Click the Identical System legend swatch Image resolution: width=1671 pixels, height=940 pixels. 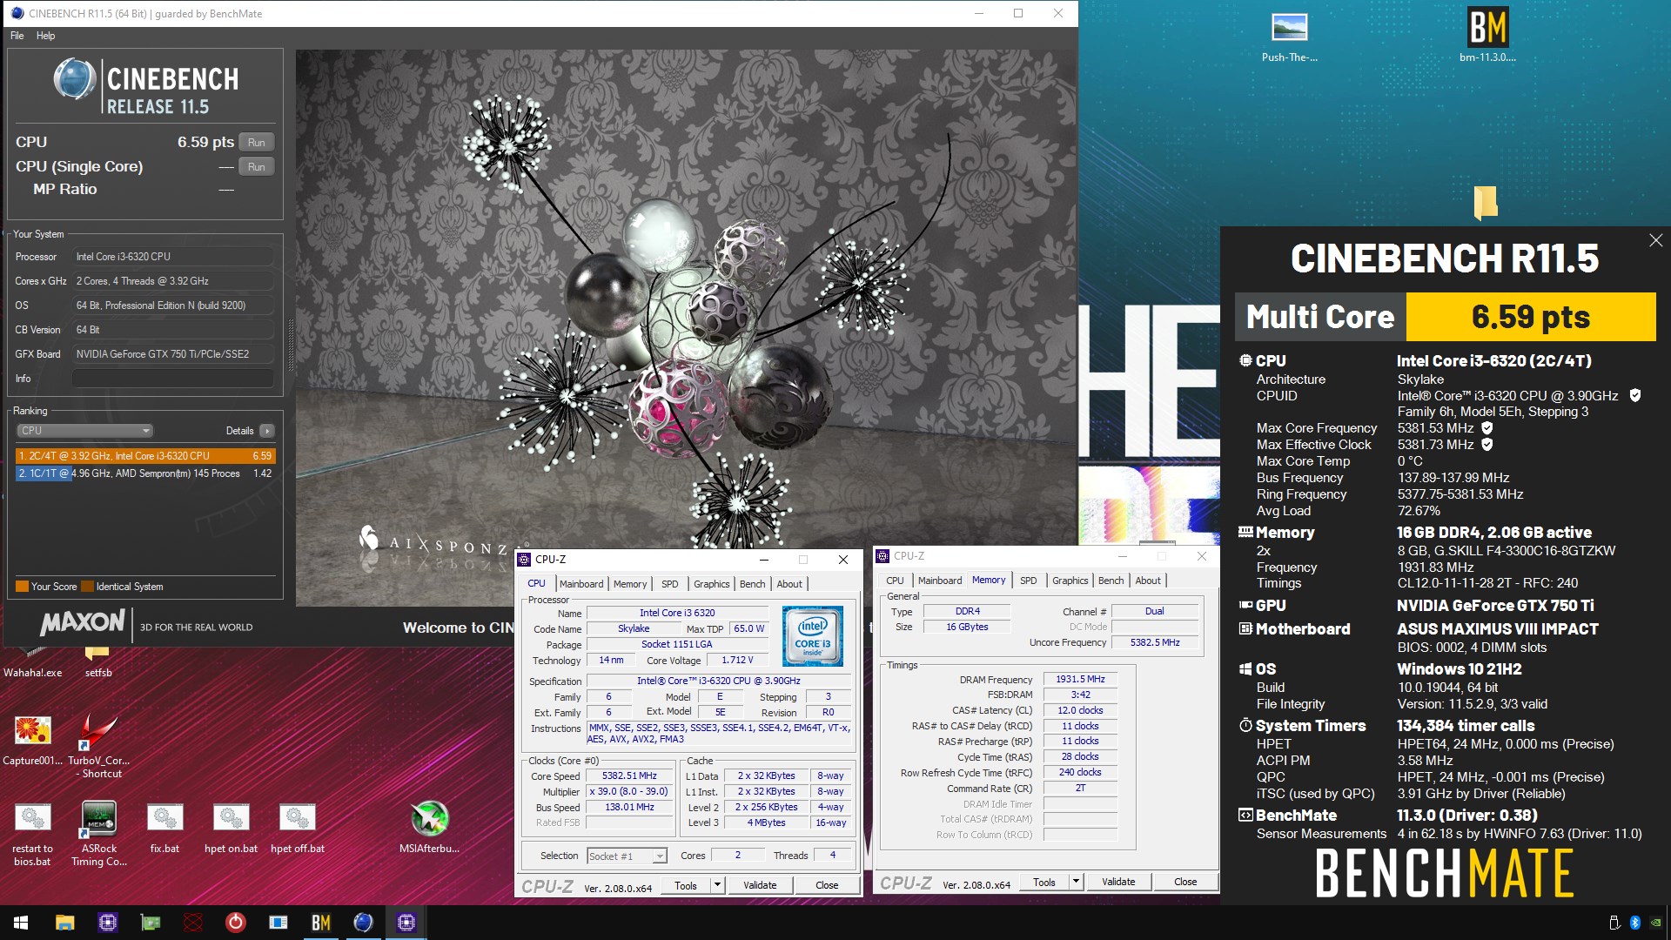(87, 586)
